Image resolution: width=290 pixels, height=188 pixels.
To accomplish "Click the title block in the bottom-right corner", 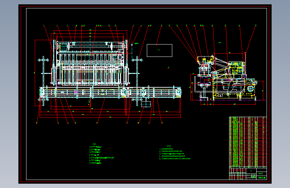I will (x=248, y=174).
